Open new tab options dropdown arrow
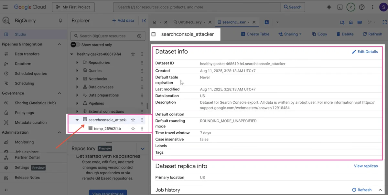The image size is (388, 195). 277,22
